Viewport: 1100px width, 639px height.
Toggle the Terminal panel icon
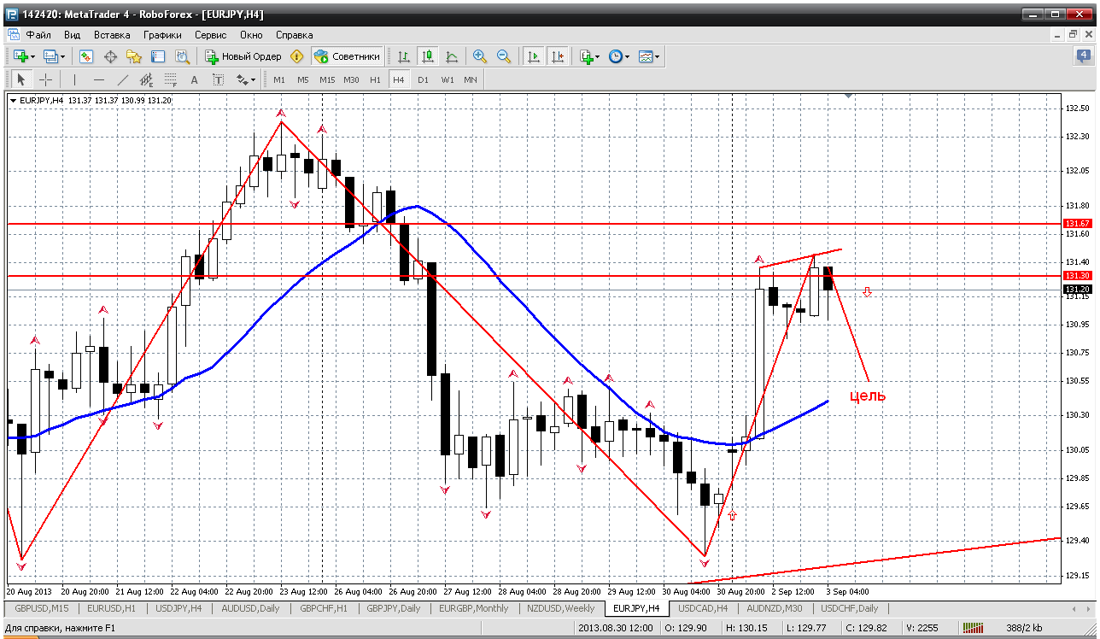coord(158,56)
